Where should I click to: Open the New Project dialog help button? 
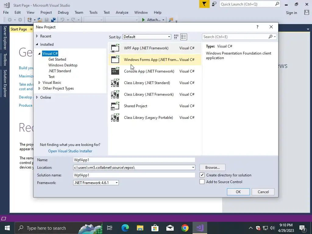point(257,27)
